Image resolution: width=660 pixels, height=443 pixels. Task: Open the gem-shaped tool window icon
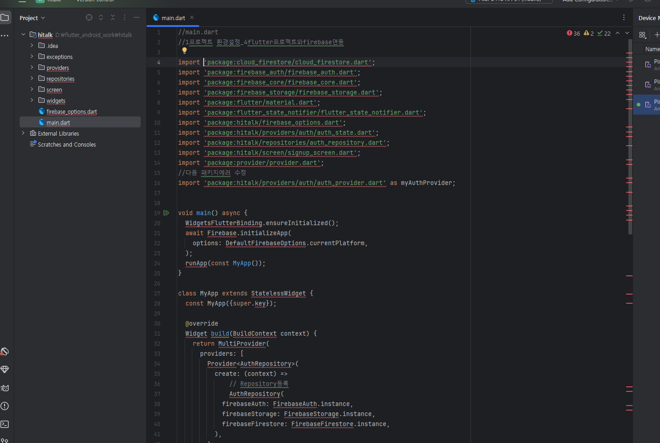point(5,369)
